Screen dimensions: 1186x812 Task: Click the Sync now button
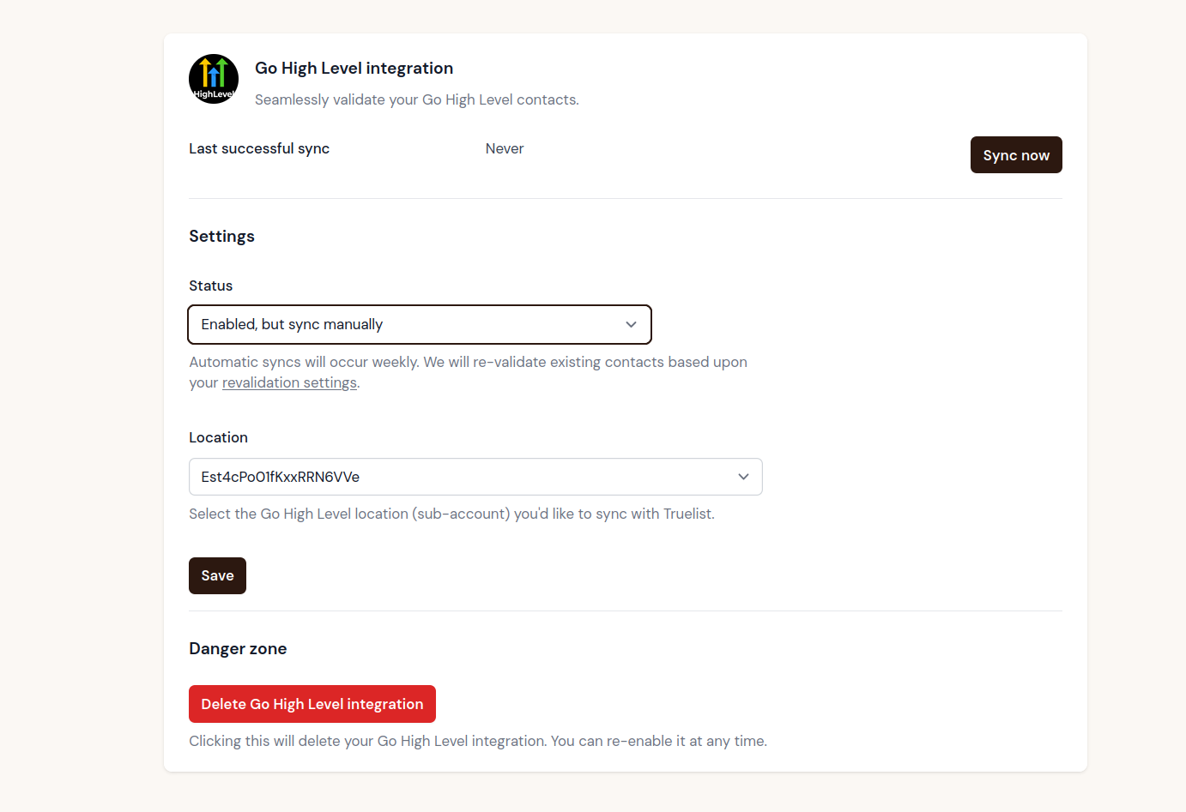tap(1016, 155)
